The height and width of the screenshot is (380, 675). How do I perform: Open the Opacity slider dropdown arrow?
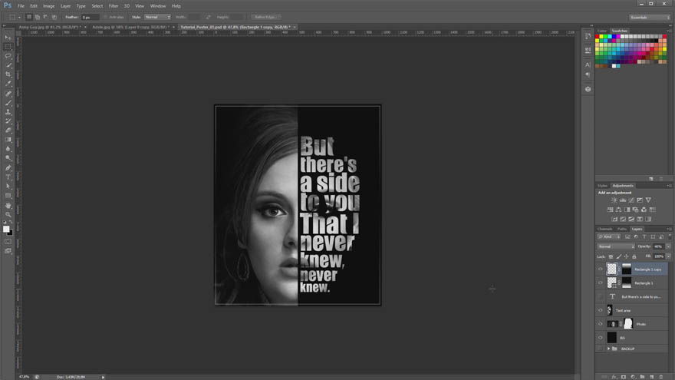668,246
